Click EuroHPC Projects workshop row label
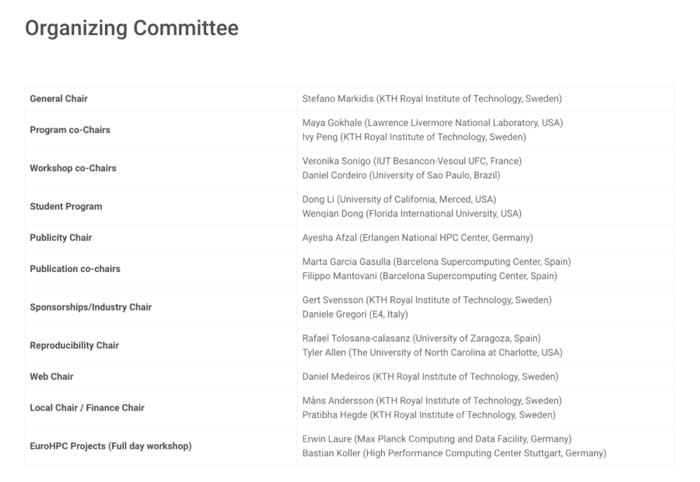The height and width of the screenshot is (482, 700). pos(111,446)
